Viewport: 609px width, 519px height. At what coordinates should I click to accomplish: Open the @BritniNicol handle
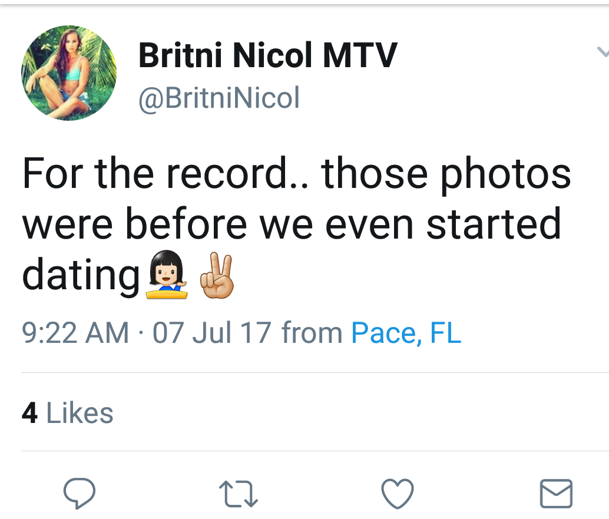click(219, 98)
